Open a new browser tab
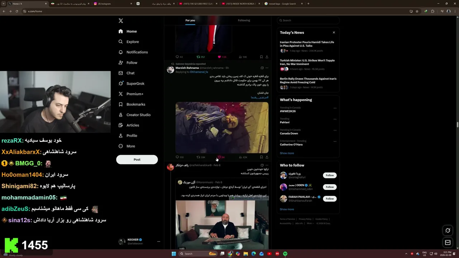The width and height of the screenshot is (459, 258). pos(308,4)
